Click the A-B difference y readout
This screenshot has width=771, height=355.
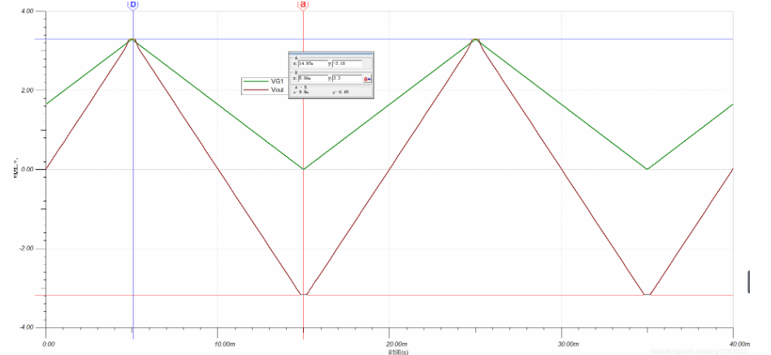[x=340, y=92]
